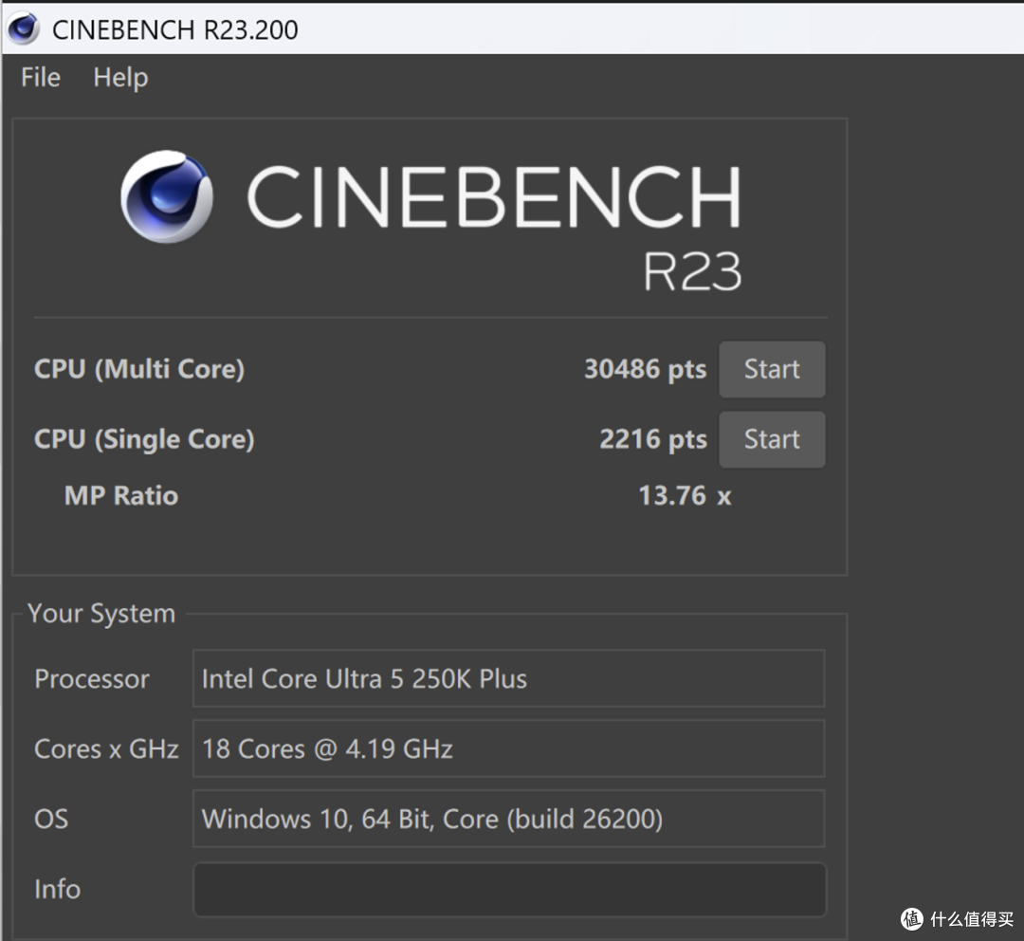Screen dimensions: 1024x941
Task: Start the CPU Single Core test
Action: click(x=772, y=439)
